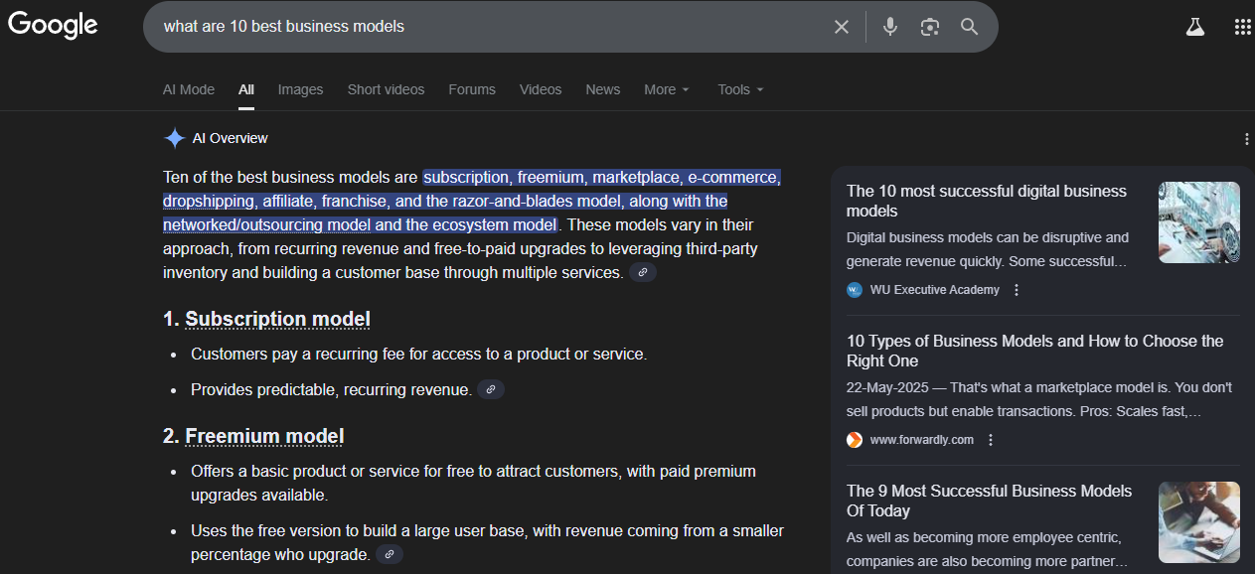Click source link icon after intro paragraph
The width and height of the screenshot is (1255, 574).
pos(643,272)
